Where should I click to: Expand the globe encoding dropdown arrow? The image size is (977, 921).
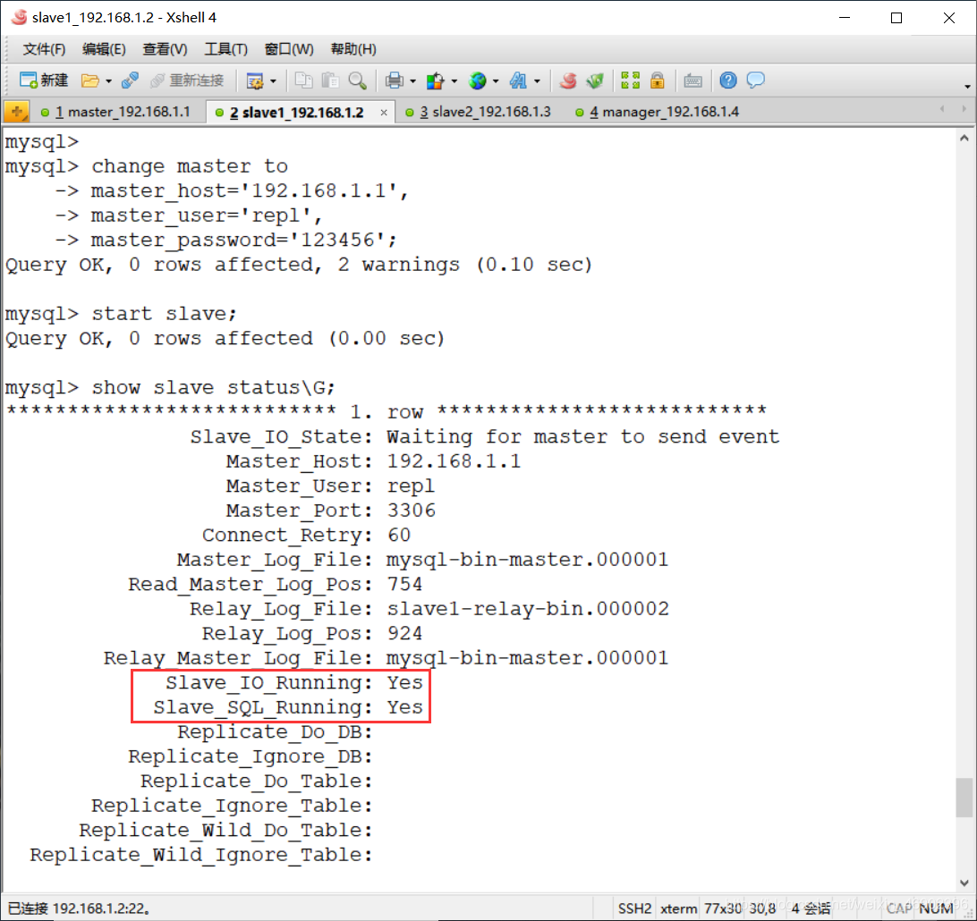click(496, 81)
